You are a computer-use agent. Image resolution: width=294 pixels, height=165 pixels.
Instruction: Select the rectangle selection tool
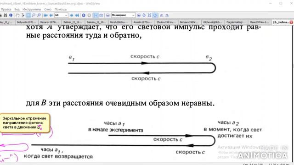[28, 15]
